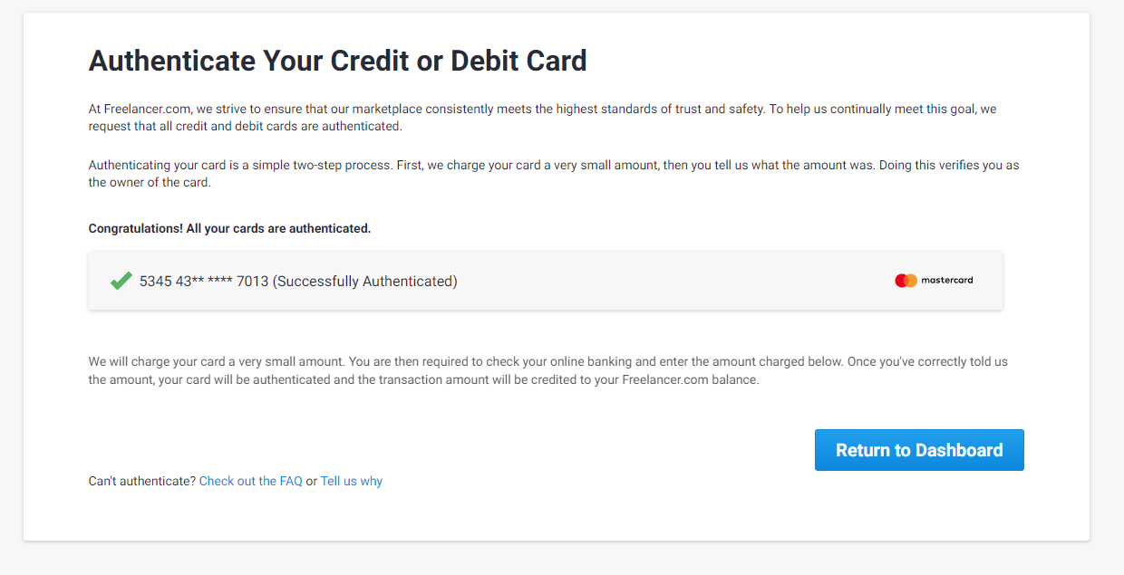Click the Authenticate Your Credit or Debit Card heading

click(337, 61)
